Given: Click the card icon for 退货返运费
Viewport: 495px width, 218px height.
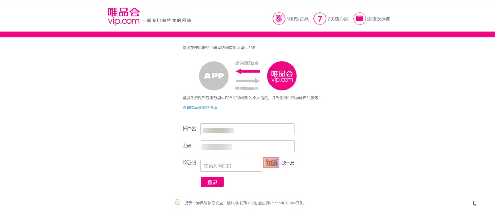Looking at the screenshot, I should coord(360,19).
